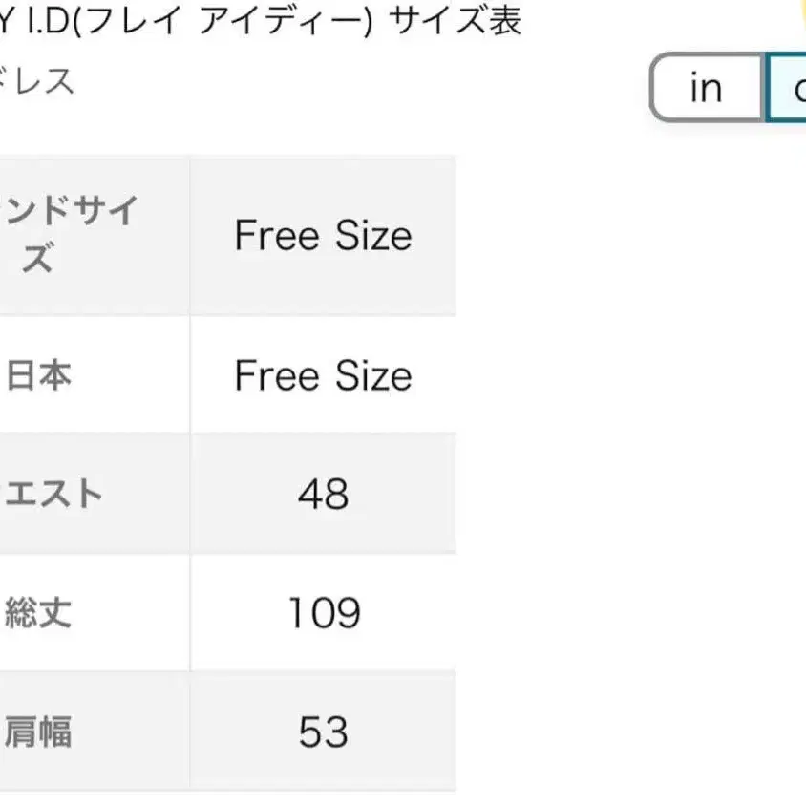The height and width of the screenshot is (806, 806).
Task: Select the ウエスト row label
Action: point(53,494)
